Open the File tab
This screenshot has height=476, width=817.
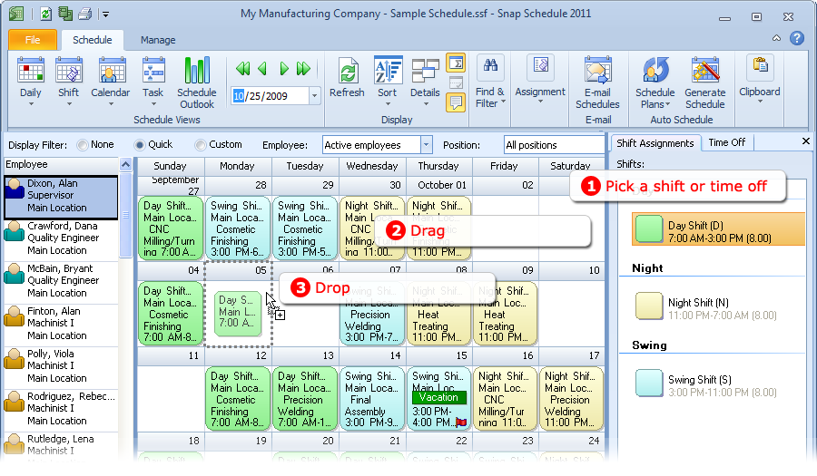click(33, 40)
